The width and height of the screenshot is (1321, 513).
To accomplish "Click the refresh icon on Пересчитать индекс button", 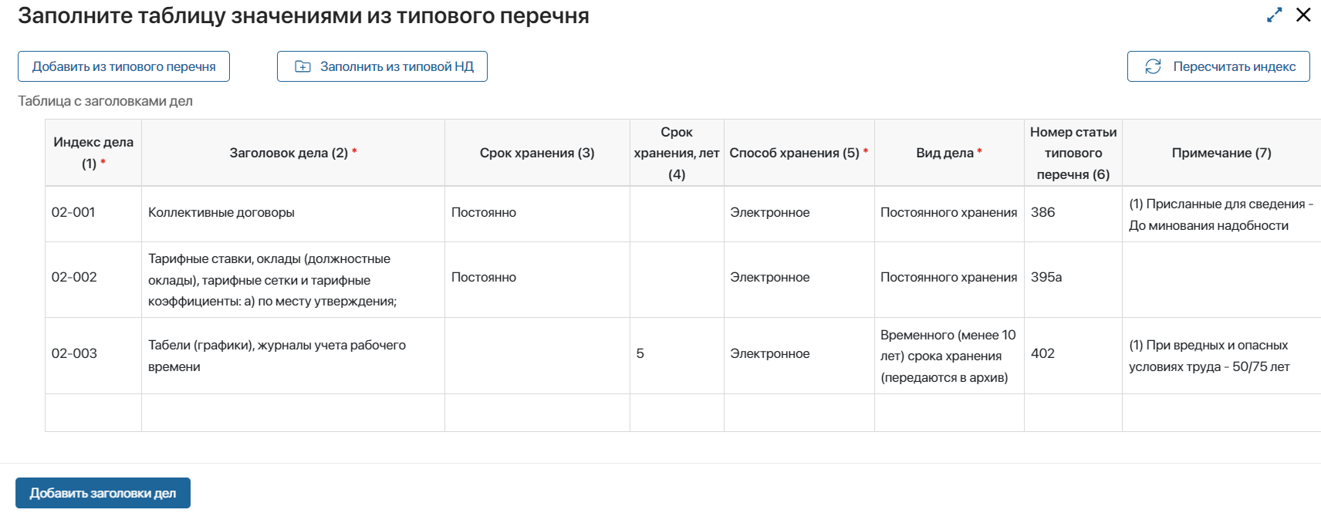I will click(x=1154, y=66).
